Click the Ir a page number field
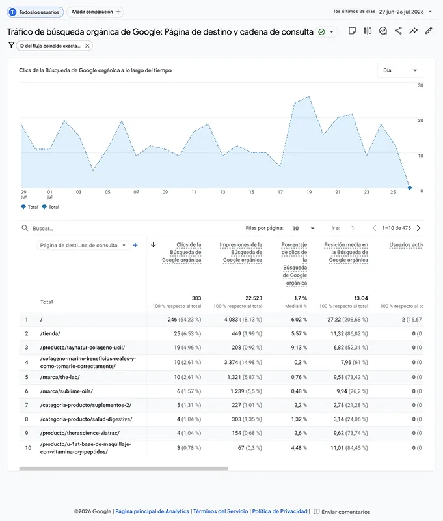The image size is (443, 521). (x=353, y=228)
